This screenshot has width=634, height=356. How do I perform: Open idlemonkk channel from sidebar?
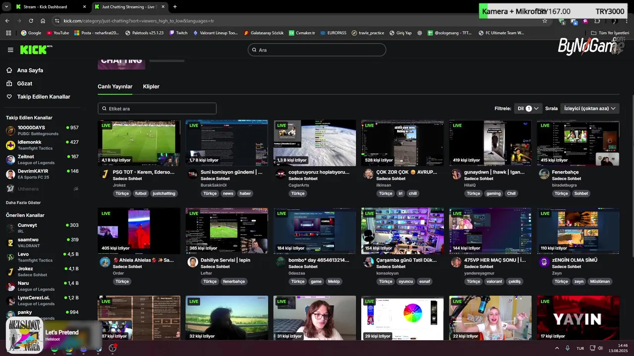tap(42, 145)
